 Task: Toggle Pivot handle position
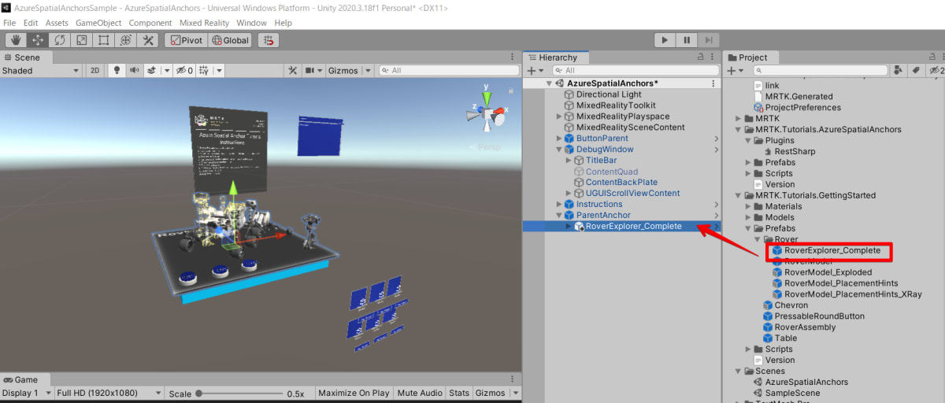[x=186, y=40]
